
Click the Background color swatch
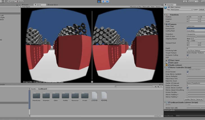click(x=196, y=28)
